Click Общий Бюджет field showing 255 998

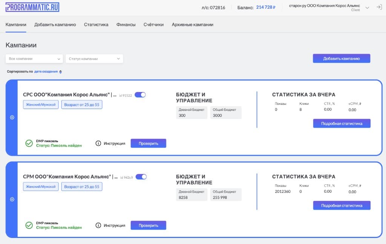click(226, 195)
